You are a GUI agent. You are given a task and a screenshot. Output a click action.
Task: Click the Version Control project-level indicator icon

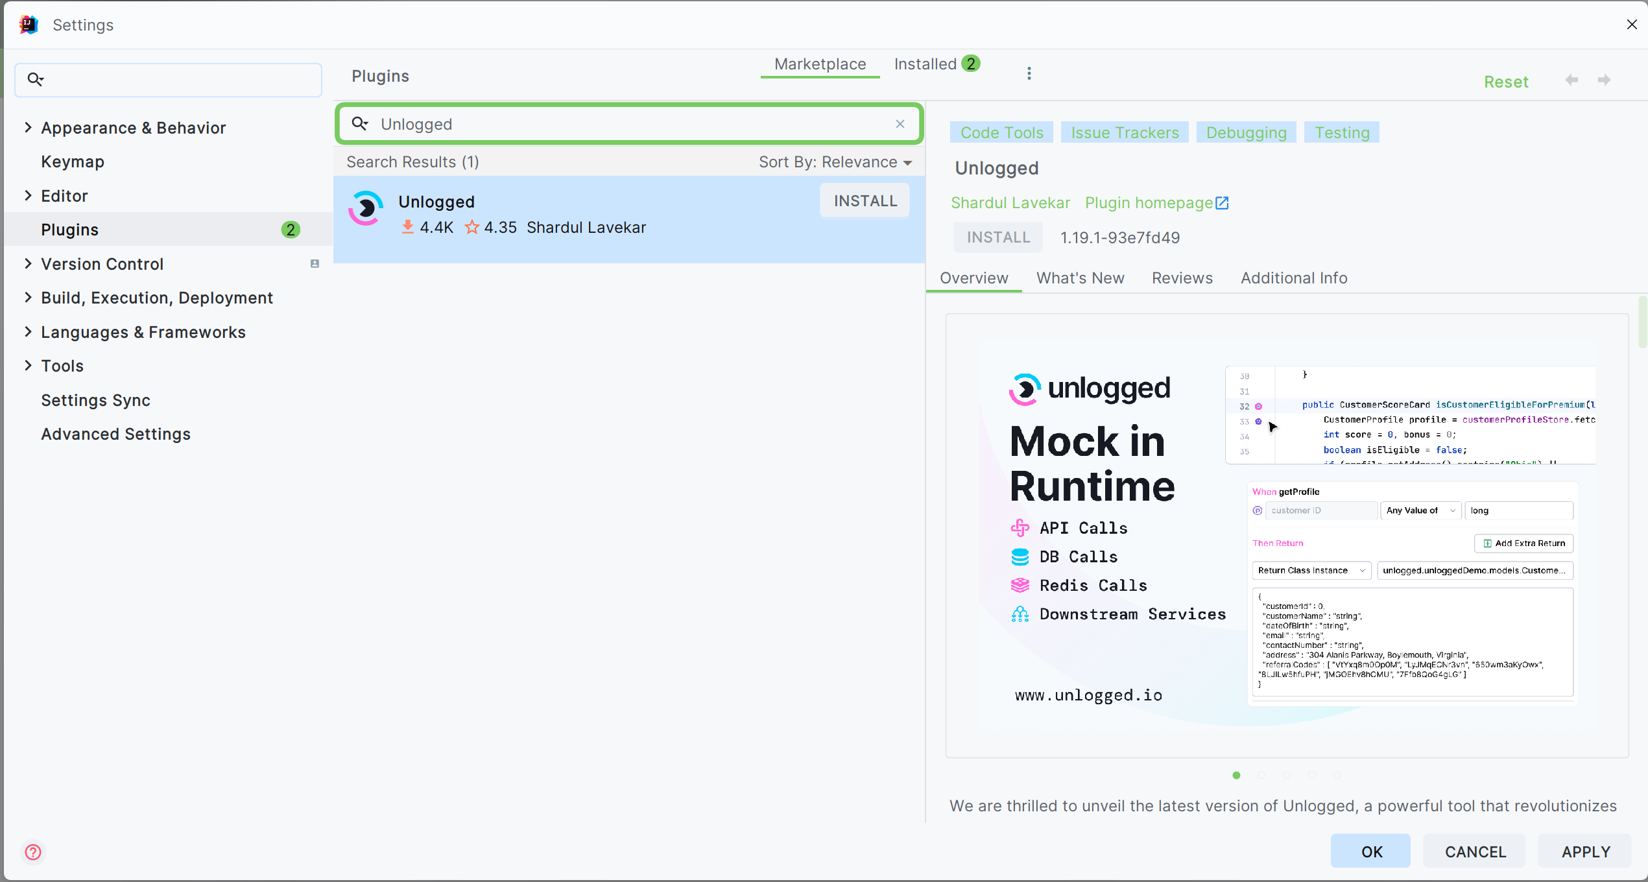tap(315, 263)
